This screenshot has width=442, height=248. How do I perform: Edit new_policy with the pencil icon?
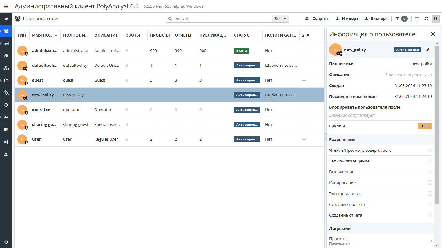point(428,50)
